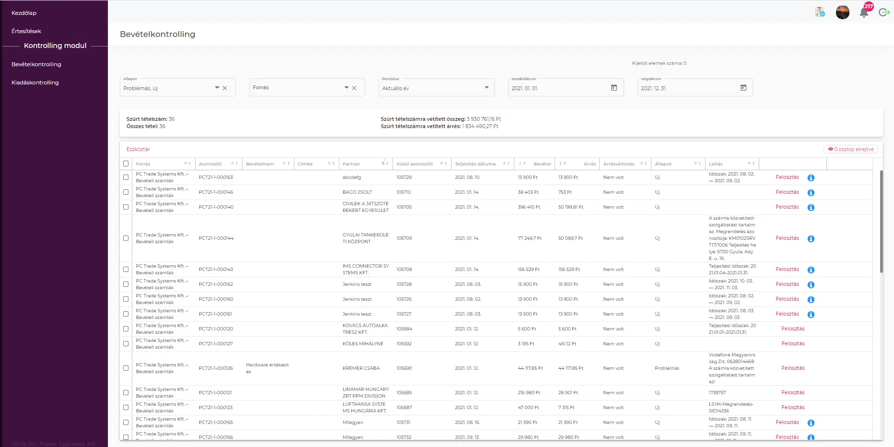Viewport: 894px width, 447px height.
Task: Open the Címke column options dots
Action: [334, 164]
